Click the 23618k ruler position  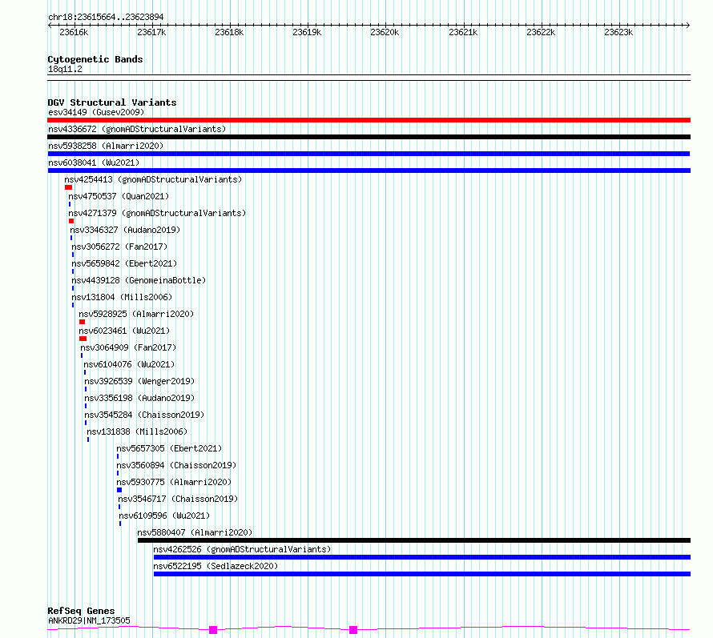229,32
